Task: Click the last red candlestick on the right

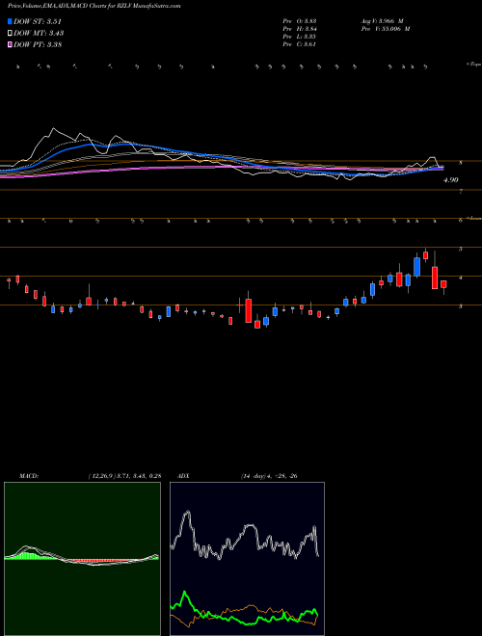Action: coord(443,284)
